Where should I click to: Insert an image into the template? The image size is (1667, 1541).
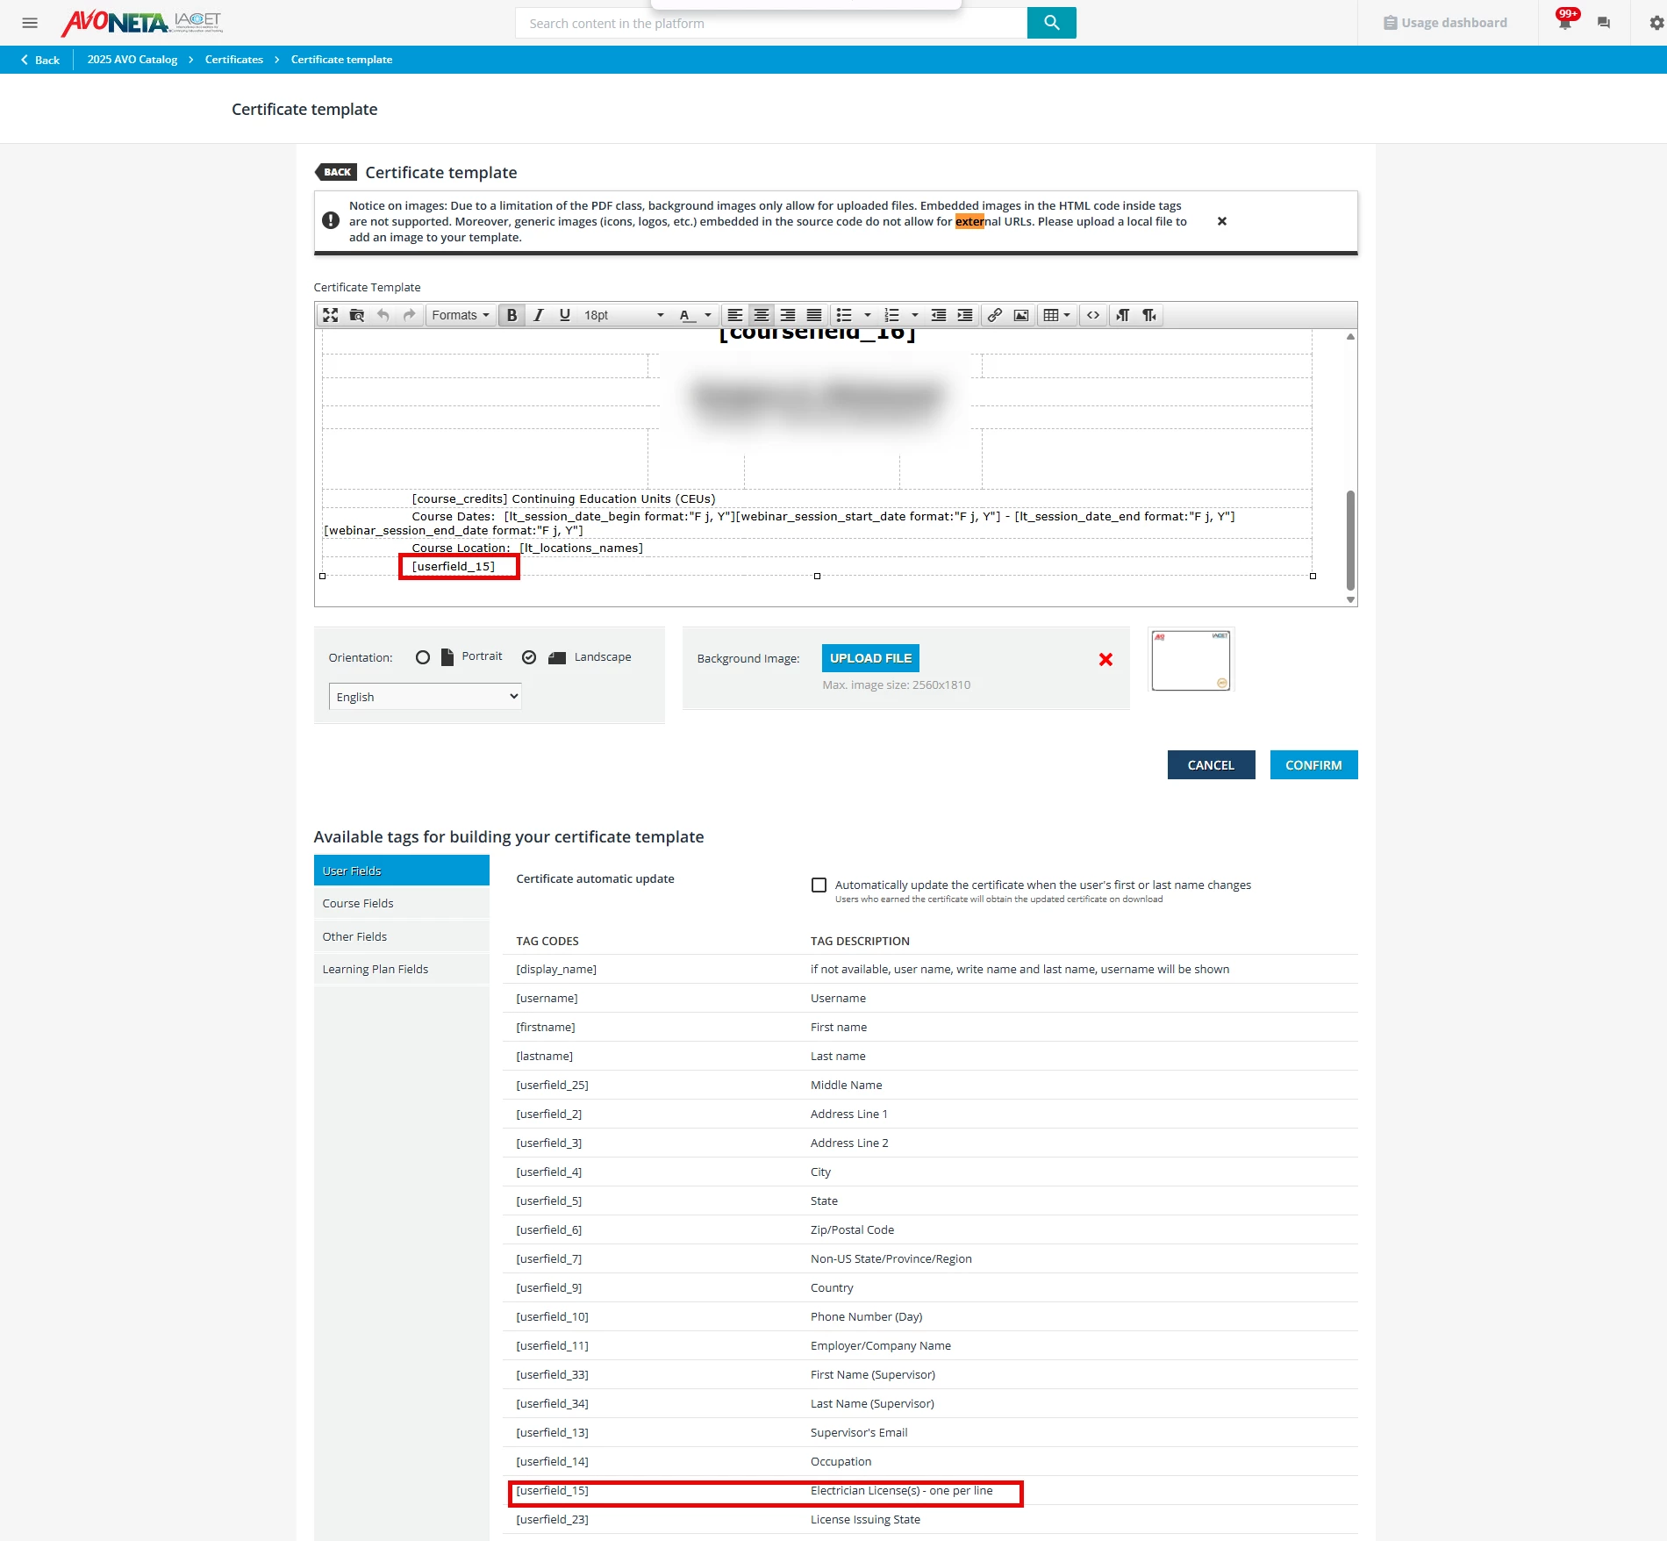1021,315
